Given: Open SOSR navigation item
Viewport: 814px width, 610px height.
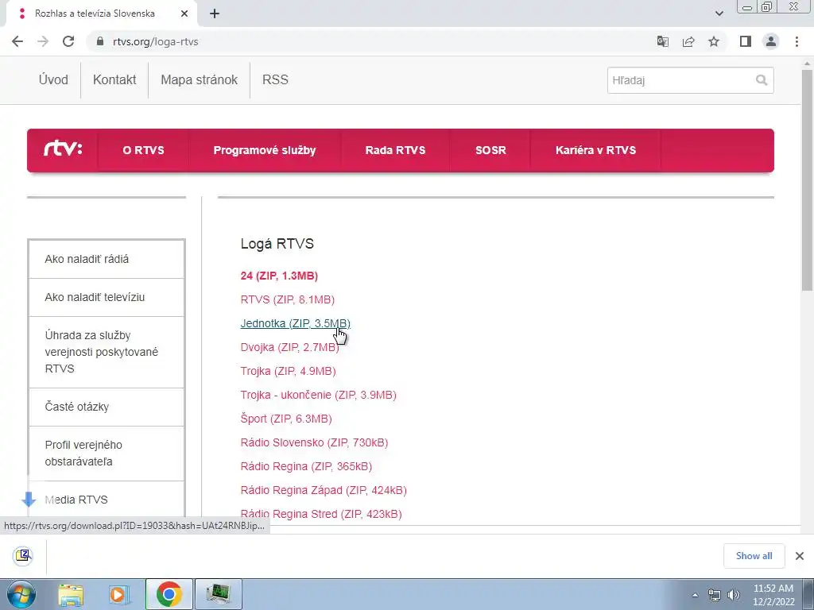Looking at the screenshot, I should (x=490, y=150).
